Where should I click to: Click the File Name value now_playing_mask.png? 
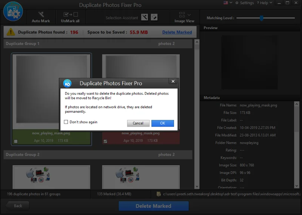tap(258, 105)
